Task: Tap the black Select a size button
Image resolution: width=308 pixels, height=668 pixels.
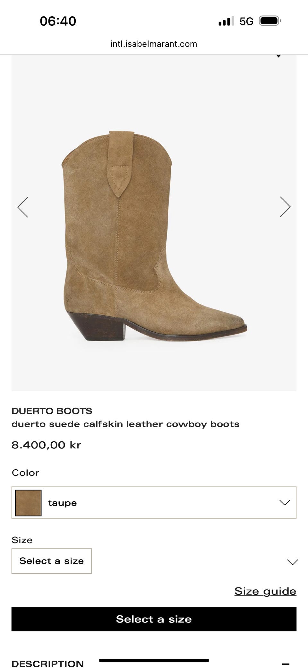Action: (x=154, y=619)
